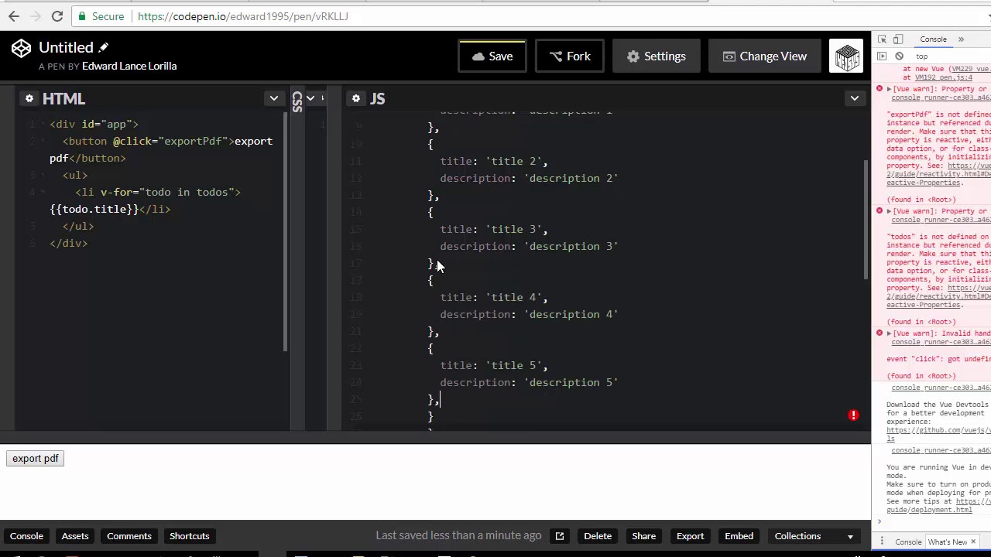Toggle the DevTools device toolbar
The image size is (991, 557).
[x=898, y=39]
